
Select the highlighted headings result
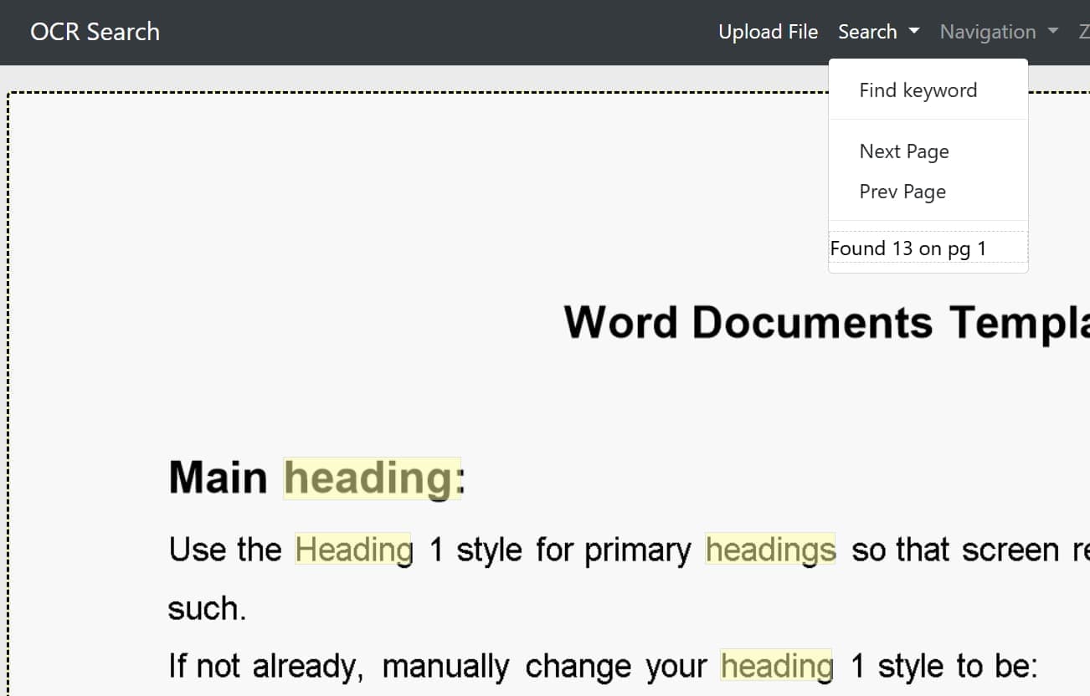(x=770, y=549)
